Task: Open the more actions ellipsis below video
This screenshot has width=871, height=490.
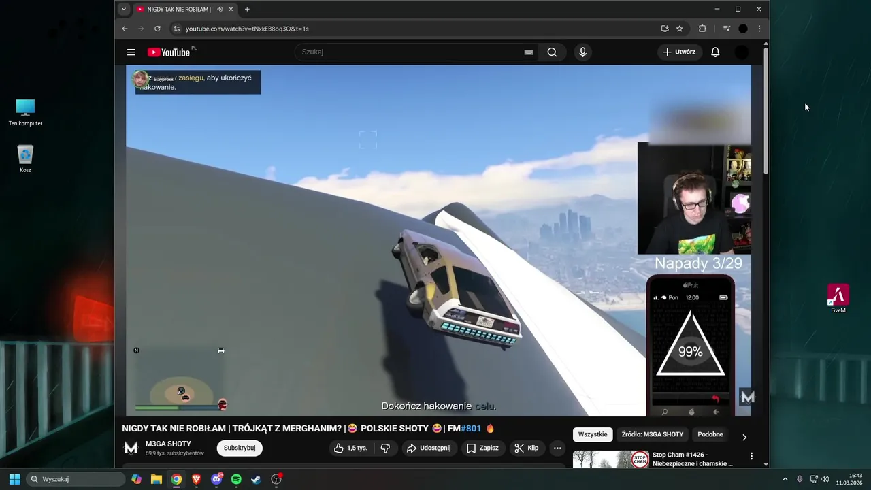Action: 557,448
